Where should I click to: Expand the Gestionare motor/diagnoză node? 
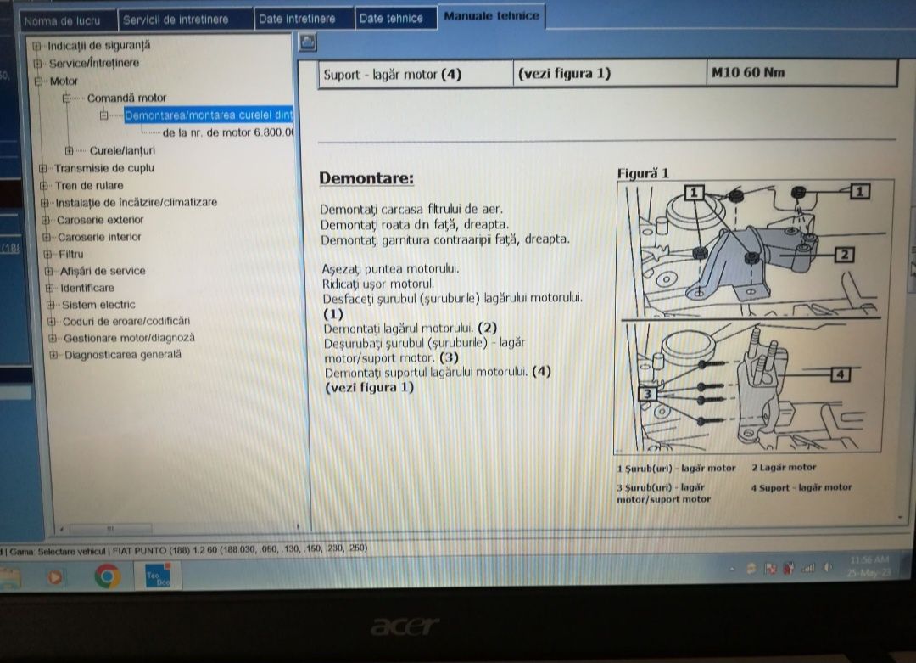point(53,339)
